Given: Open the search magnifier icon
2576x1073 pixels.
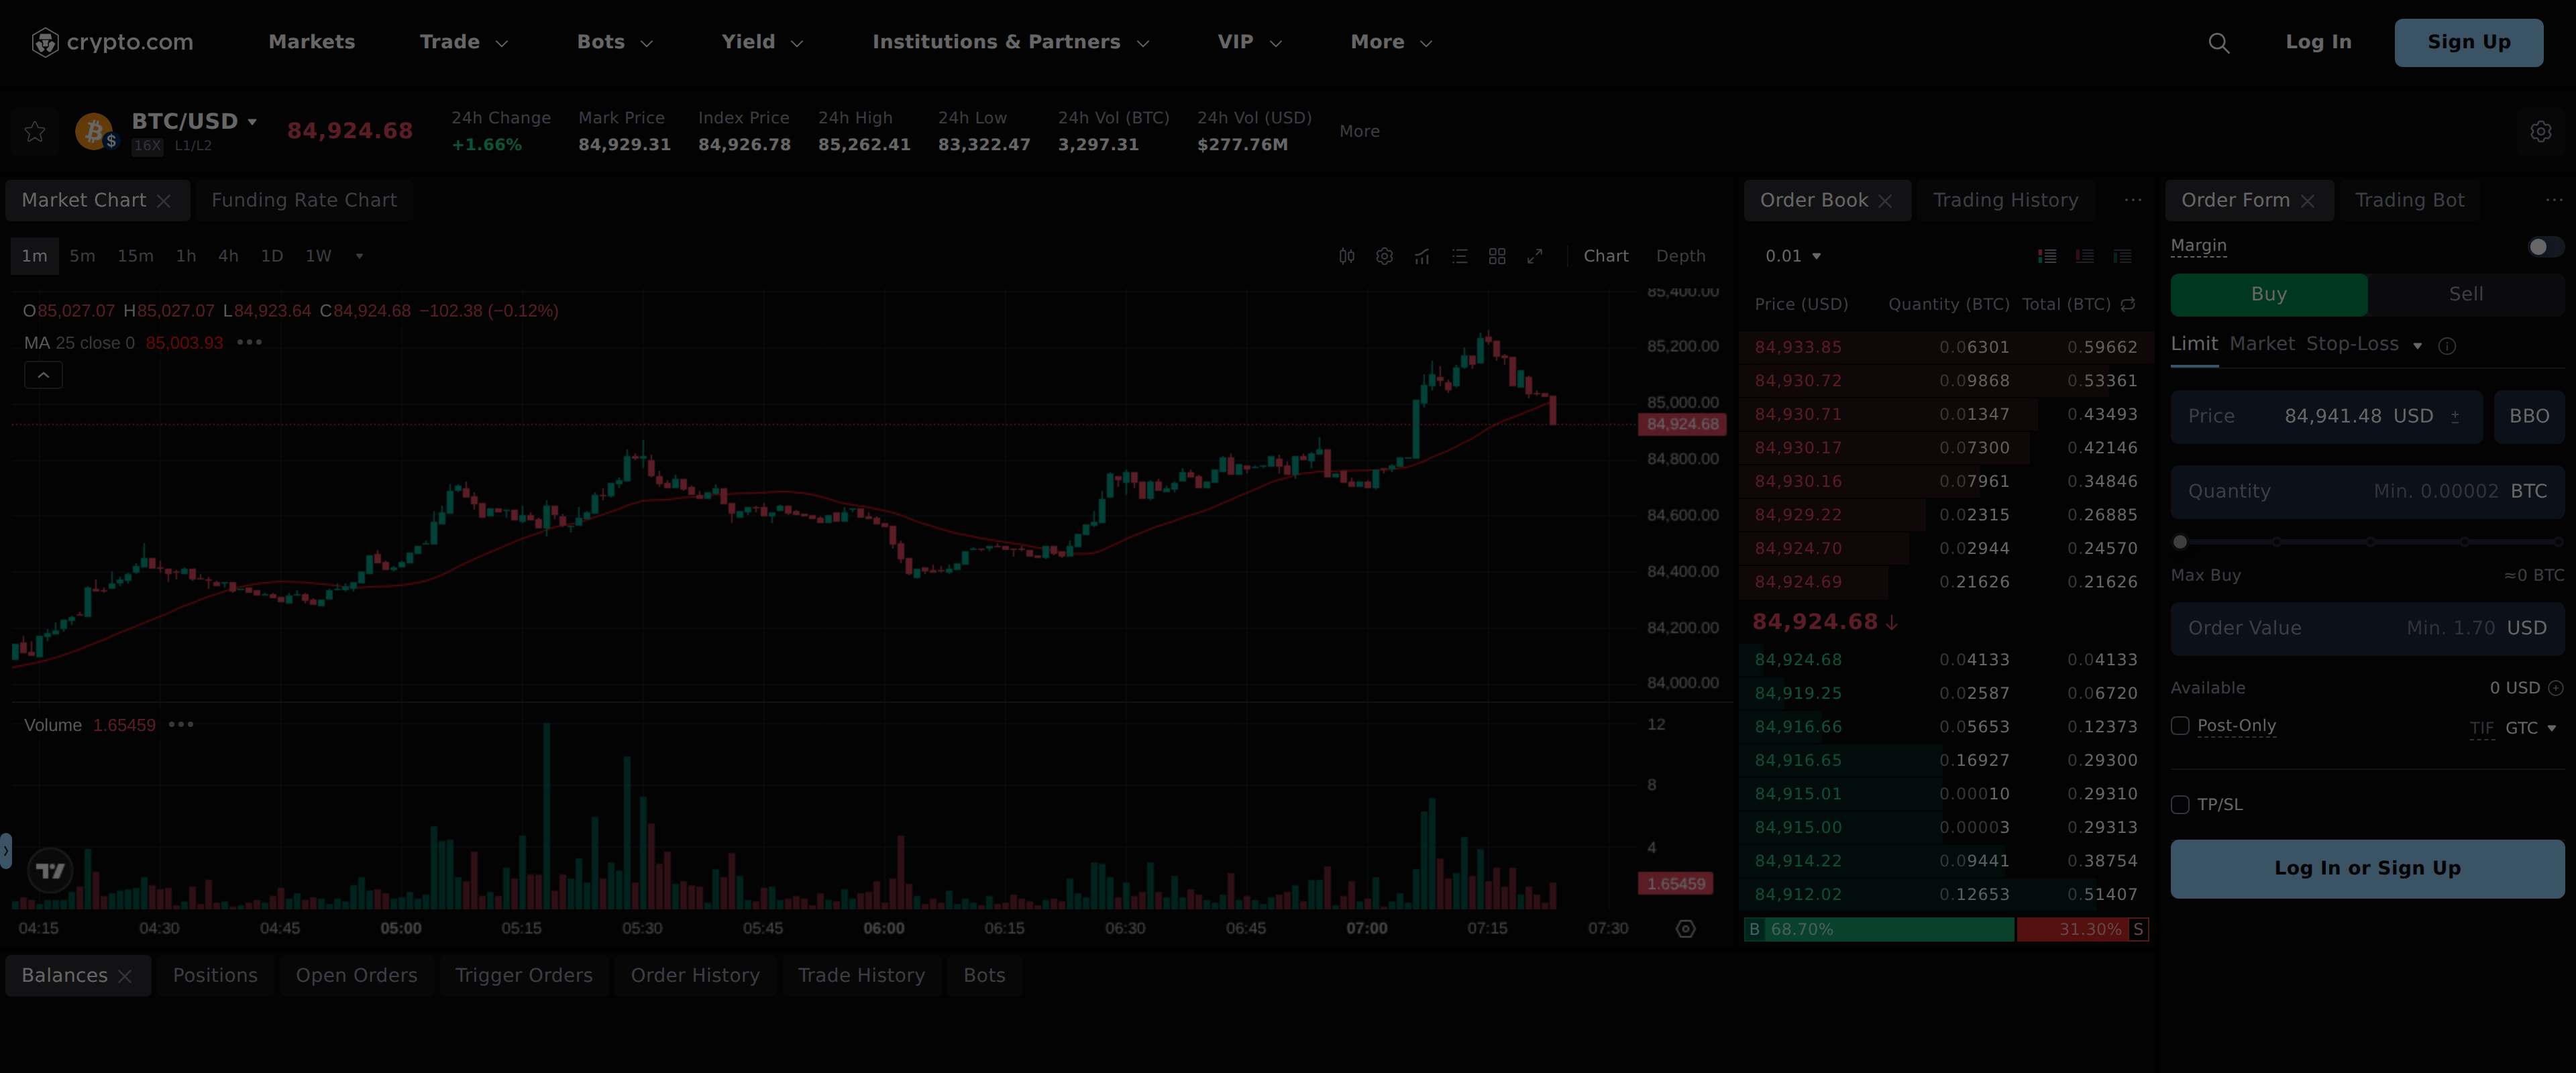Looking at the screenshot, I should [2218, 43].
